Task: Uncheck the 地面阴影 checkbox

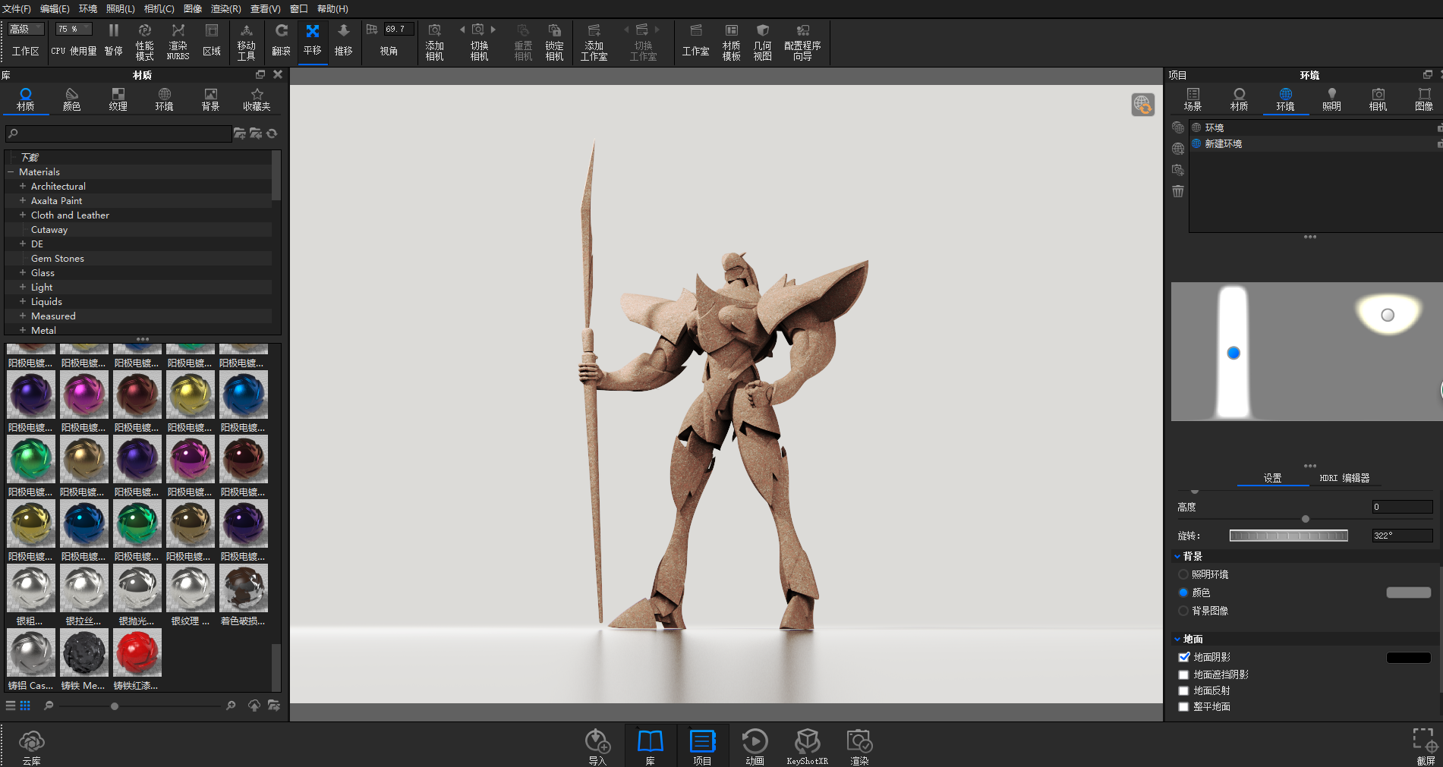Action: coord(1183,656)
